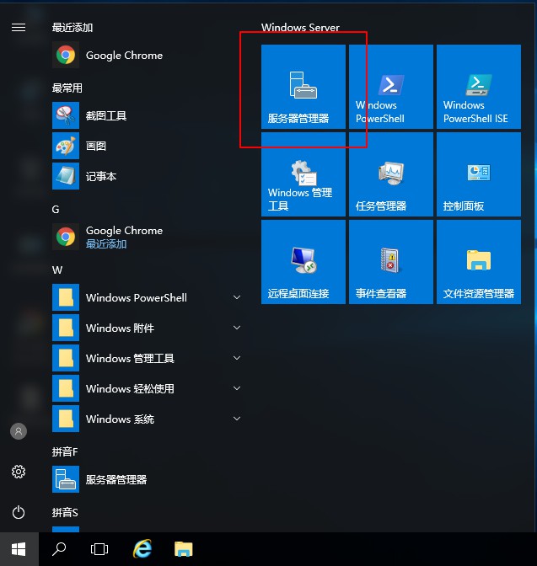Open Settings via the gear icon
The height and width of the screenshot is (566, 537).
pyautogui.click(x=19, y=472)
